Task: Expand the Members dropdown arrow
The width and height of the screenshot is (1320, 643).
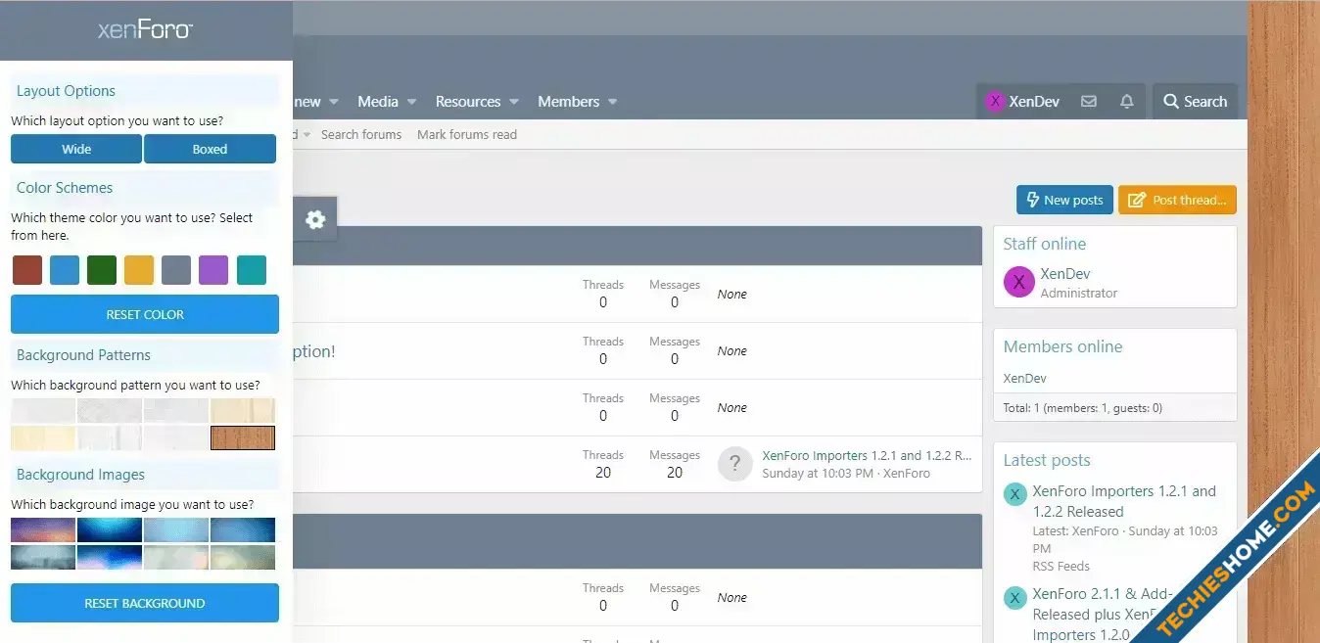Action: 613,102
